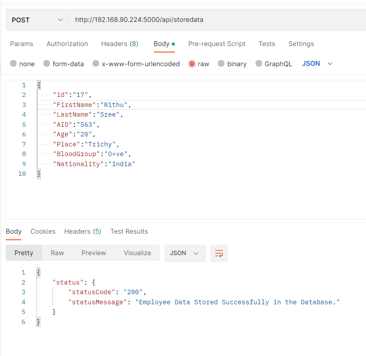Select the GraphQL body type
This screenshot has width=366, height=356.
point(274,64)
